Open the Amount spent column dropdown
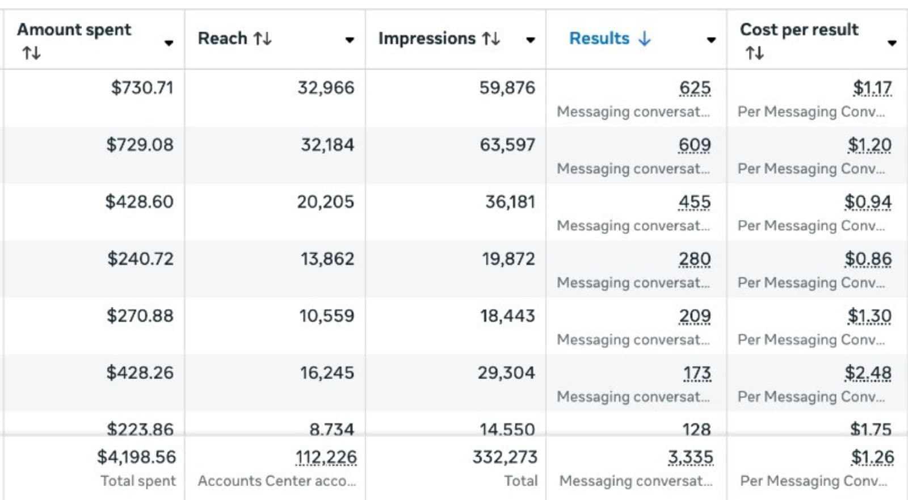Screen dimensions: 908x500 (x=169, y=43)
